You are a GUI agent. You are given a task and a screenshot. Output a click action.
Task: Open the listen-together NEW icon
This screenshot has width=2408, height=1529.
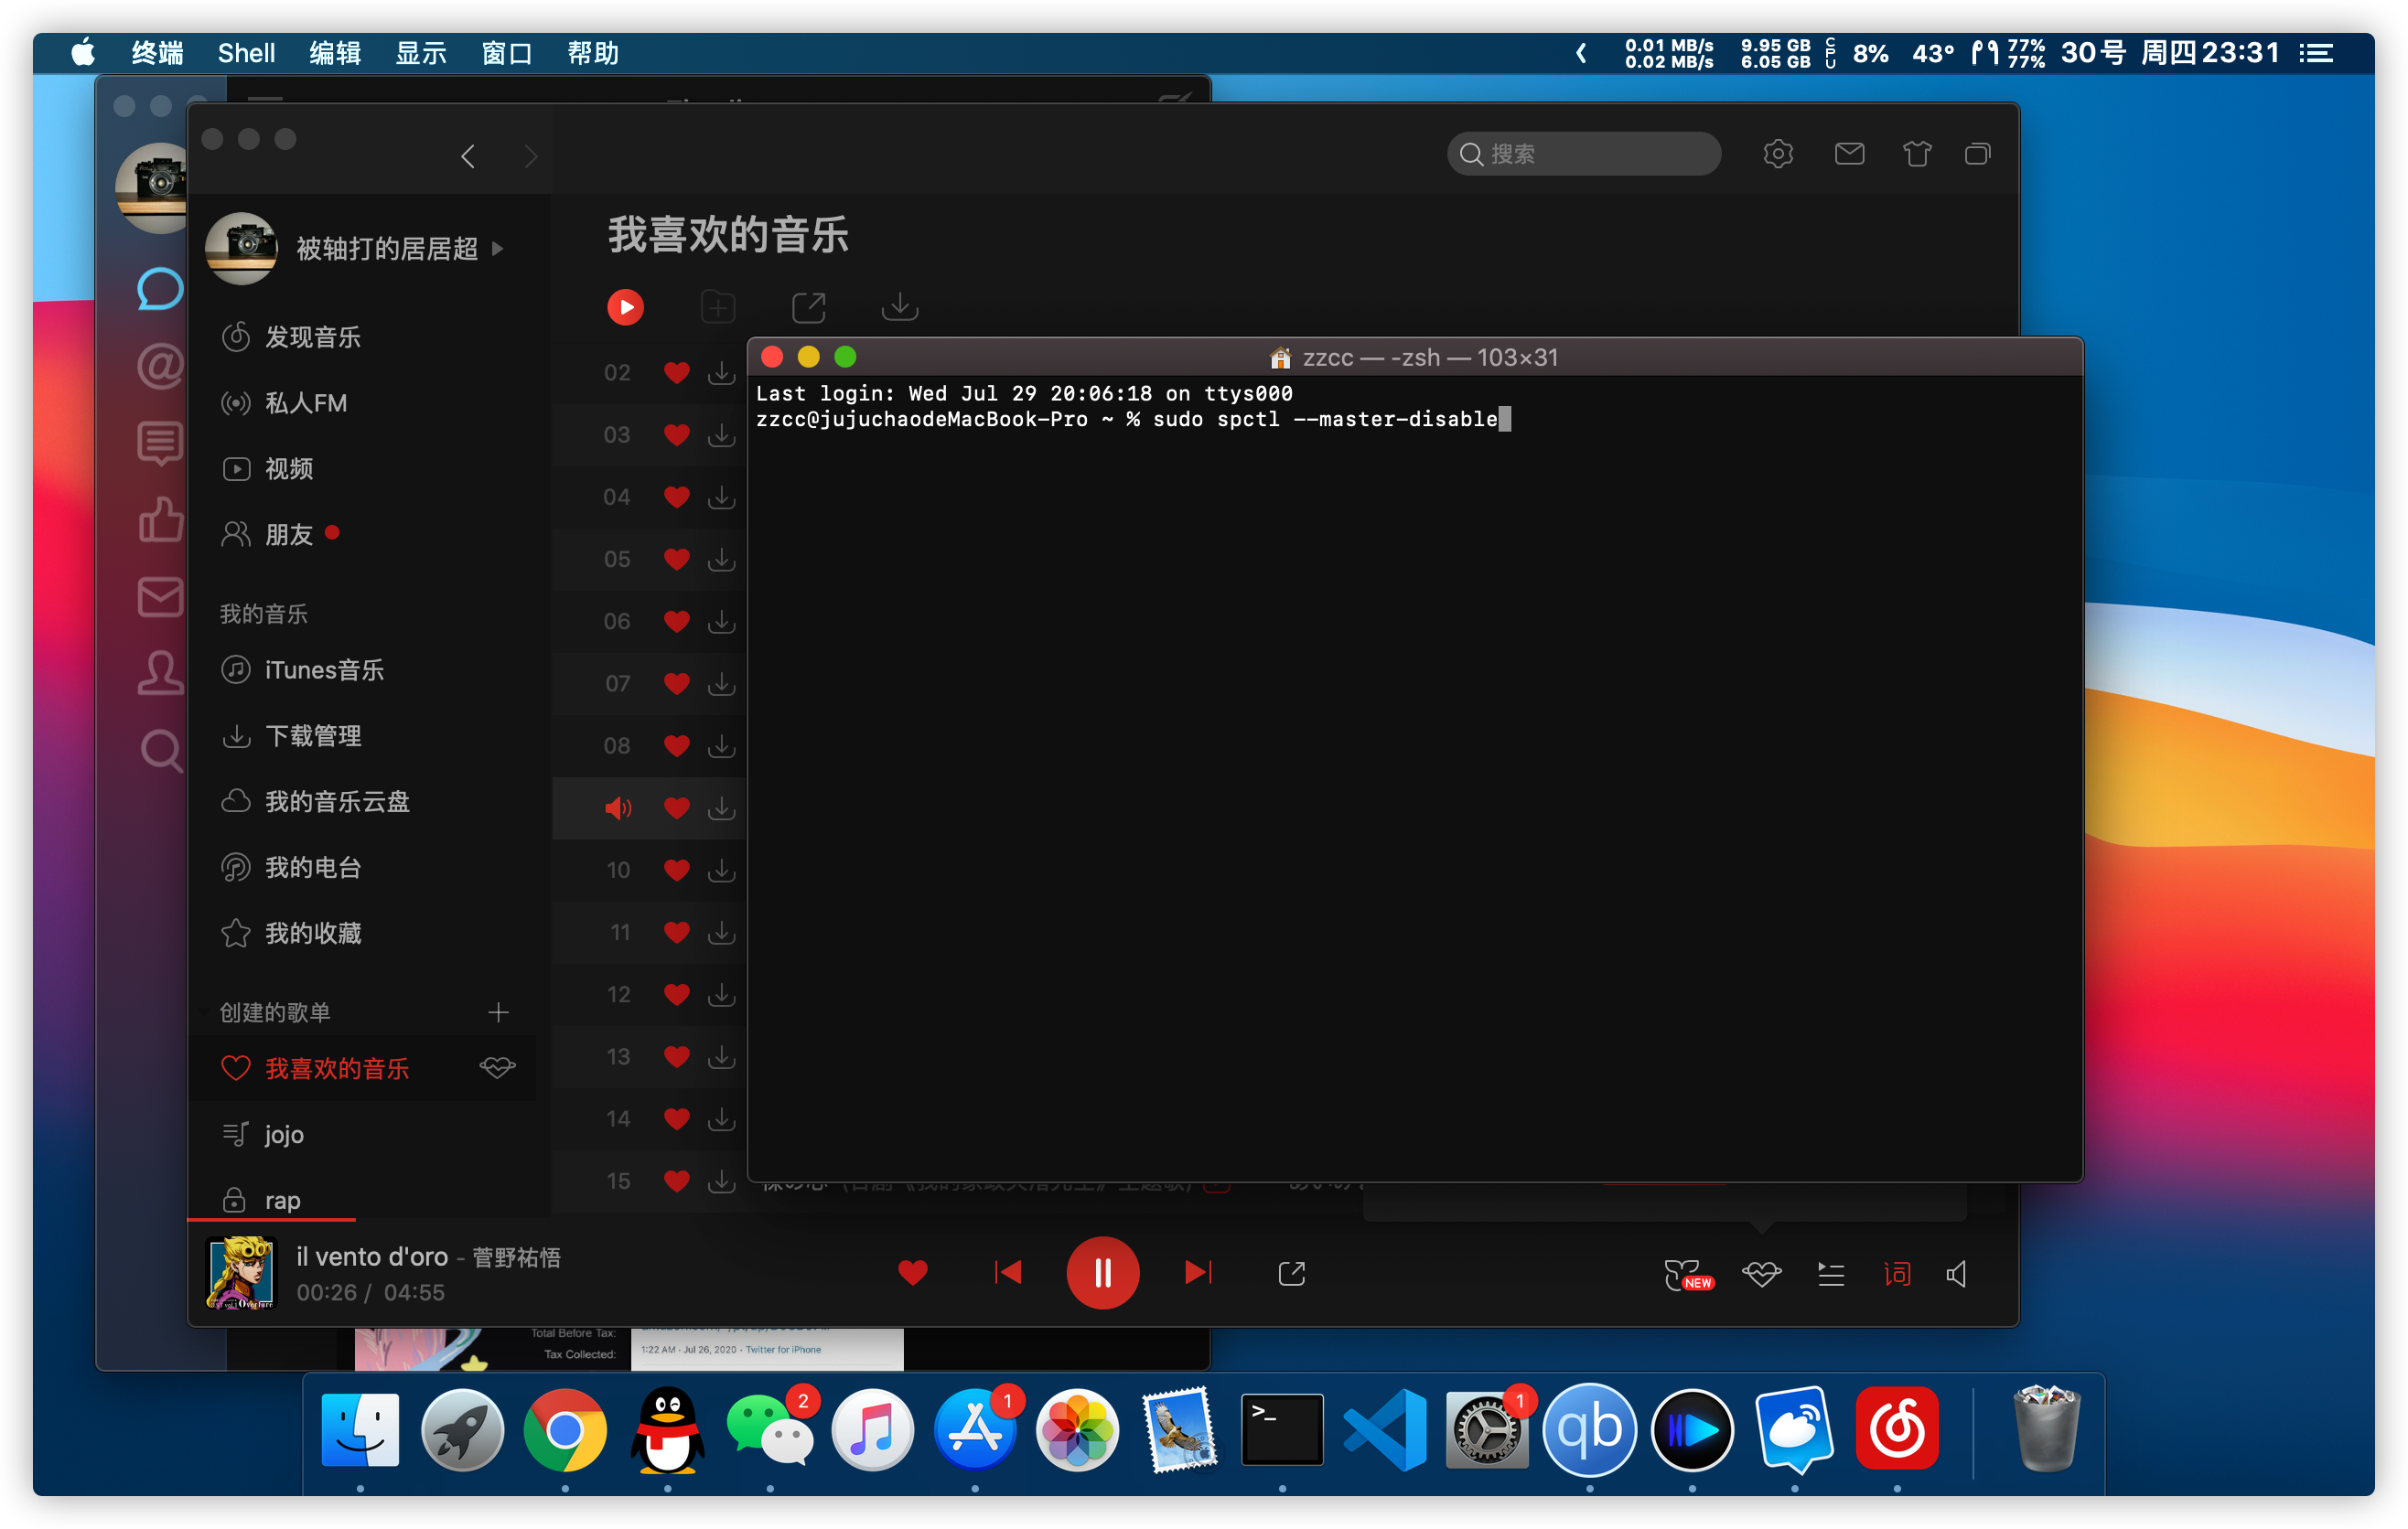(x=1688, y=1274)
